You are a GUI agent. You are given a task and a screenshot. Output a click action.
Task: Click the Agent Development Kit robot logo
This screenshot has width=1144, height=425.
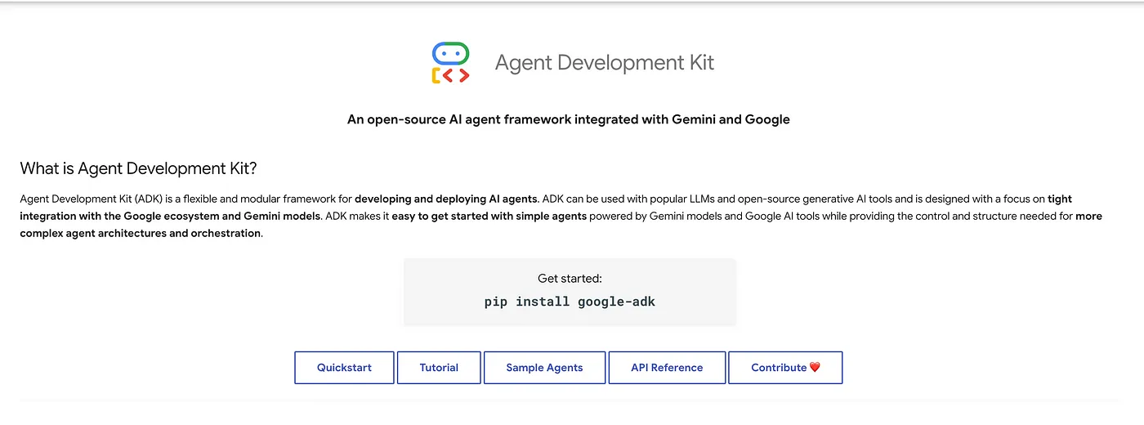pos(450,63)
